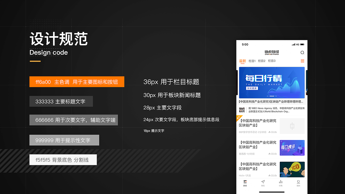Image resolution: width=345 pixels, height=194 pixels.
Task: Tap the 链虎财经 ChainHoo Finance logo
Action: coord(272,52)
